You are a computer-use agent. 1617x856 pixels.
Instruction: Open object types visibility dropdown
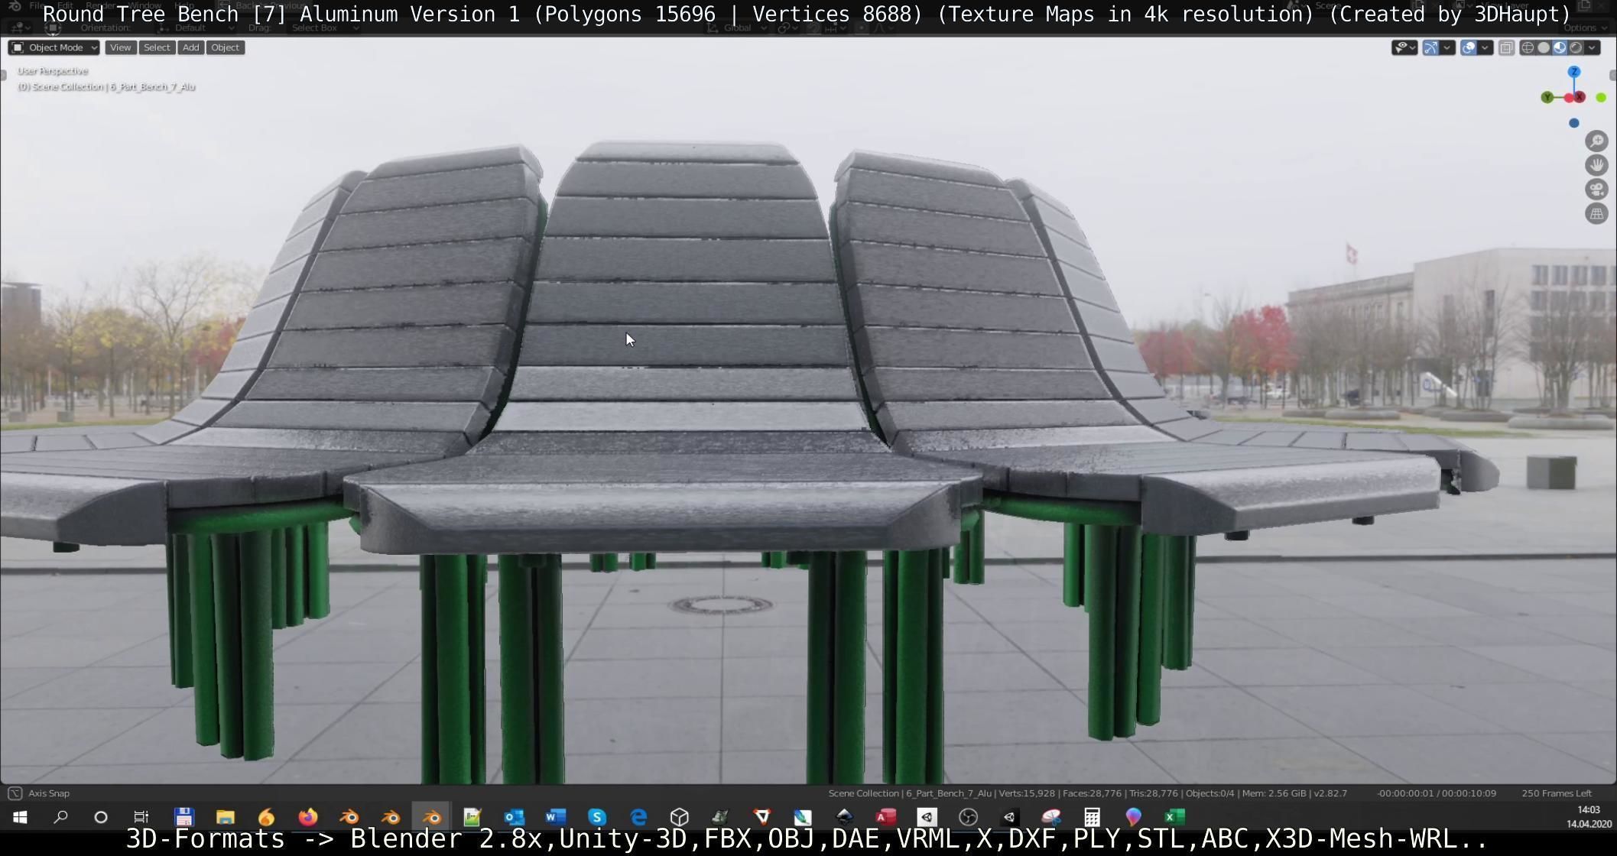tap(1404, 47)
